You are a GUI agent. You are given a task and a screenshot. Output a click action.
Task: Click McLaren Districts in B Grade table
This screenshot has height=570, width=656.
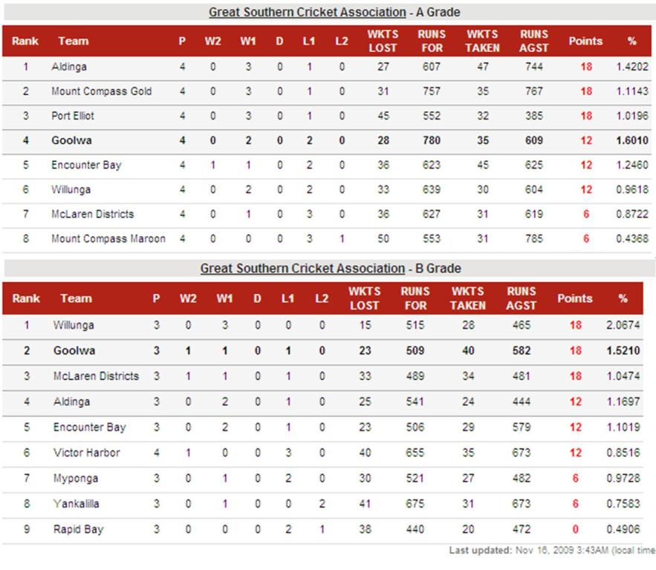pos(96,376)
